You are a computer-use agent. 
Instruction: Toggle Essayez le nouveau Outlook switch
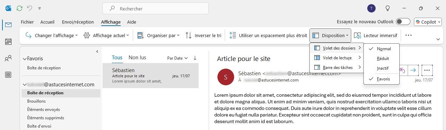point(403,22)
